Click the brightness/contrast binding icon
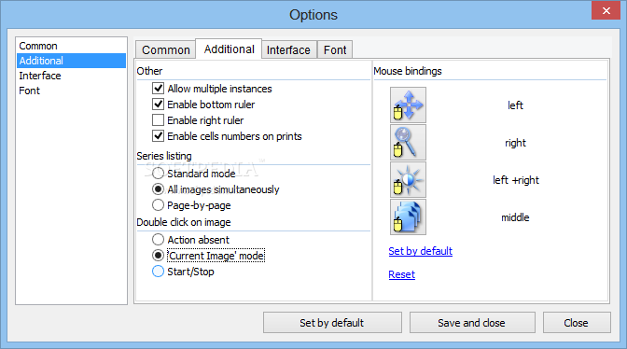 tap(408, 180)
